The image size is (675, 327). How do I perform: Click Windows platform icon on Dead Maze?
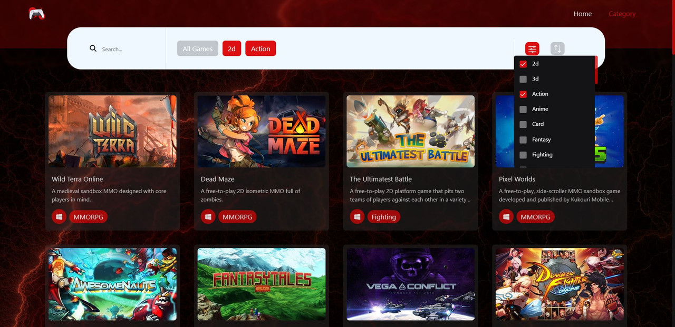point(208,216)
